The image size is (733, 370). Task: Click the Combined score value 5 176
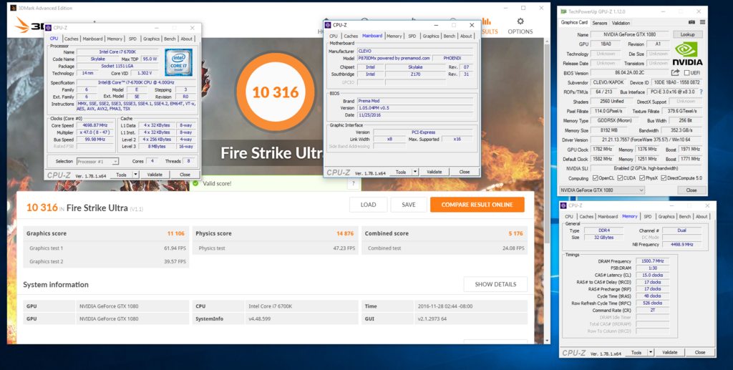(516, 233)
